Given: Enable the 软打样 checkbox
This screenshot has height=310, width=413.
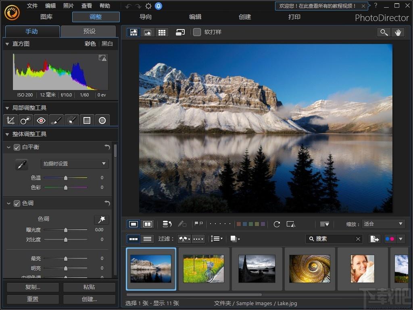Looking at the screenshot, I should coord(197,32).
